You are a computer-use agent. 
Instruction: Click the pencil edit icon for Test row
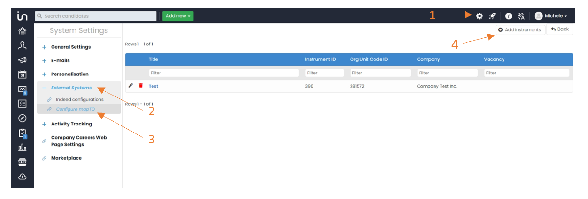click(x=131, y=86)
